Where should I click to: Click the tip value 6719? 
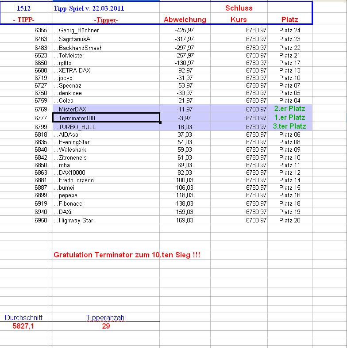41,78
